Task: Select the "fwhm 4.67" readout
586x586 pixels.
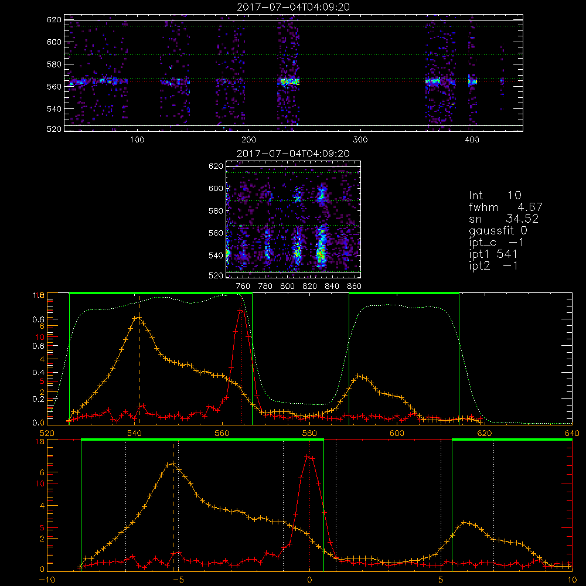Action: pos(506,207)
